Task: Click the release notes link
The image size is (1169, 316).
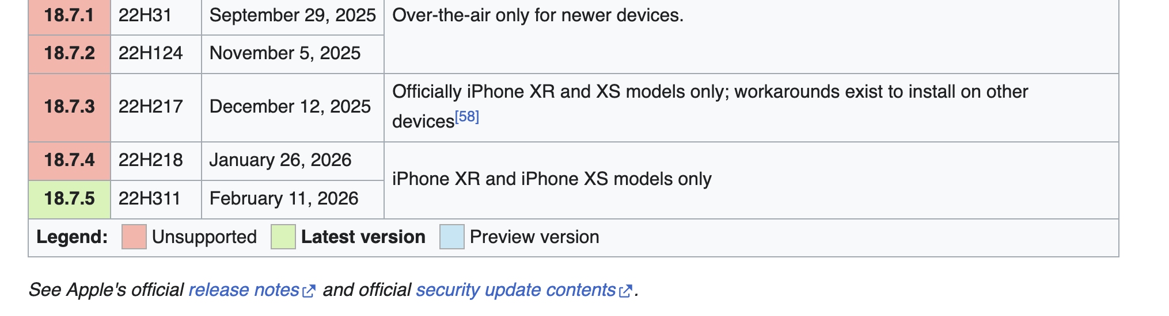Action: tap(244, 290)
